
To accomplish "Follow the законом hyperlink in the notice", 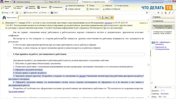I will (108, 23).
